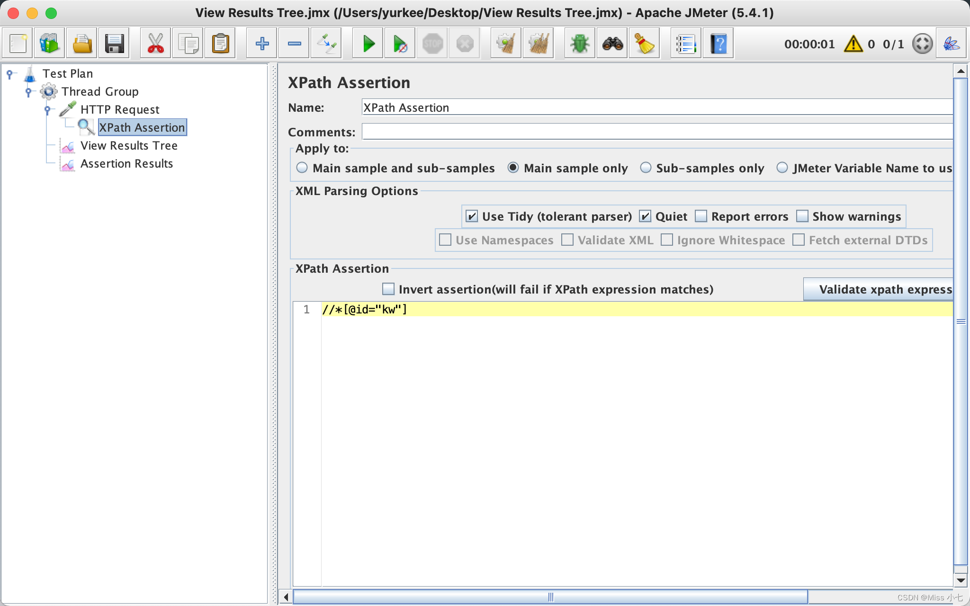This screenshot has width=970, height=606.
Task: Click the Clear All double broom icon
Action: pos(539,44)
